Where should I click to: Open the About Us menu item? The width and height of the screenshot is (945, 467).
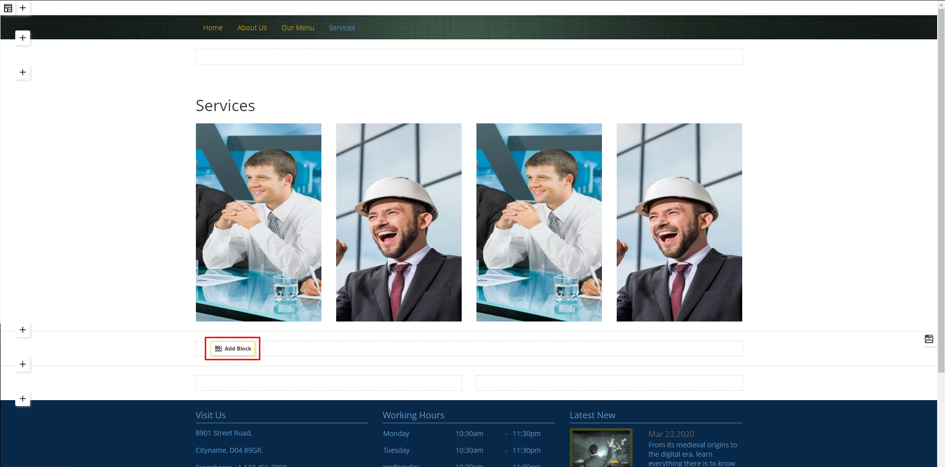click(252, 28)
